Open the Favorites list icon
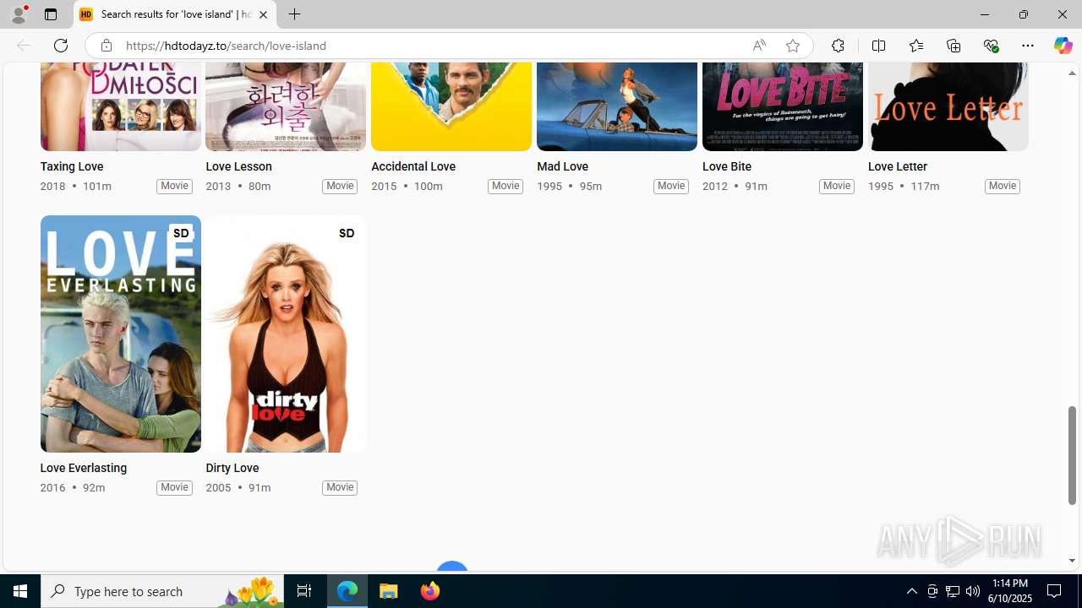The height and width of the screenshot is (608, 1082). 915,46
